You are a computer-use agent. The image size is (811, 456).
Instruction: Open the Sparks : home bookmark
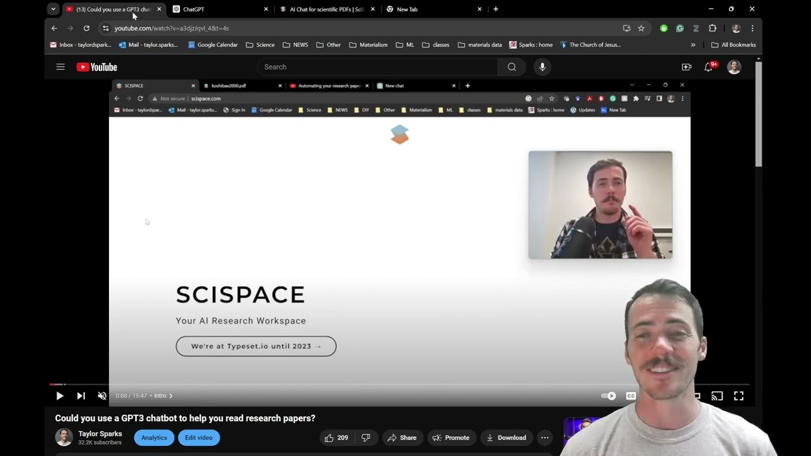(531, 45)
